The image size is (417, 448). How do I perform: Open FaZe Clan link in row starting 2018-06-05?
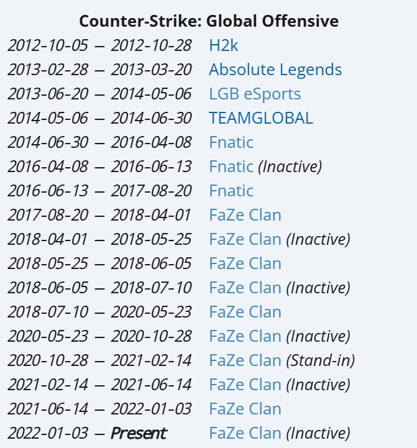[x=245, y=288]
